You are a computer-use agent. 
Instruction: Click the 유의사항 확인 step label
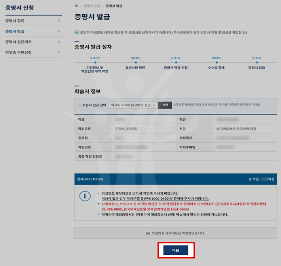coord(135,68)
